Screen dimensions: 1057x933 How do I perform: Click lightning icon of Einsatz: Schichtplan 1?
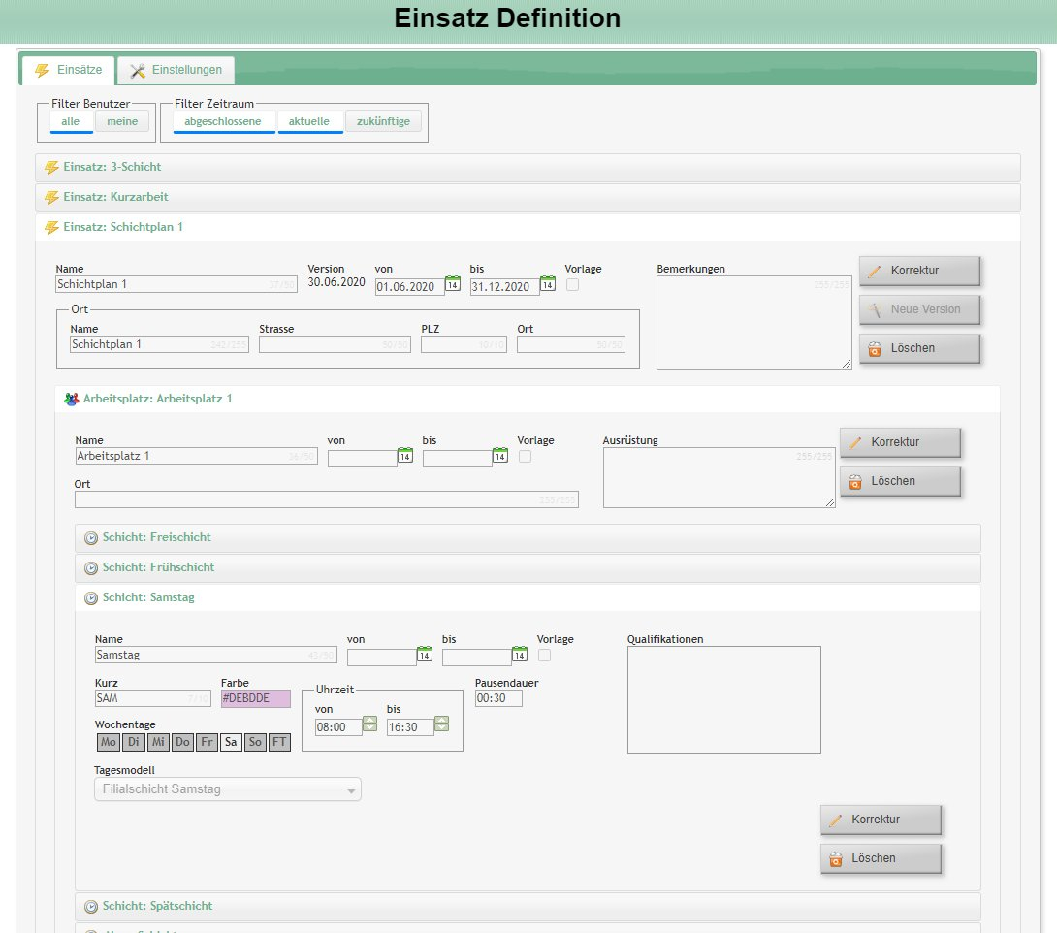(x=51, y=227)
